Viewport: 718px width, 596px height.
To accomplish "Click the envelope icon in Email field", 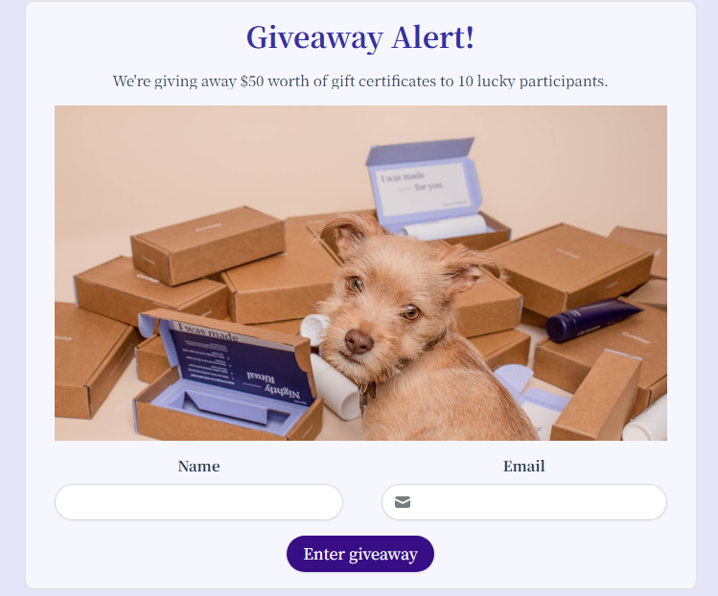I will [x=403, y=502].
